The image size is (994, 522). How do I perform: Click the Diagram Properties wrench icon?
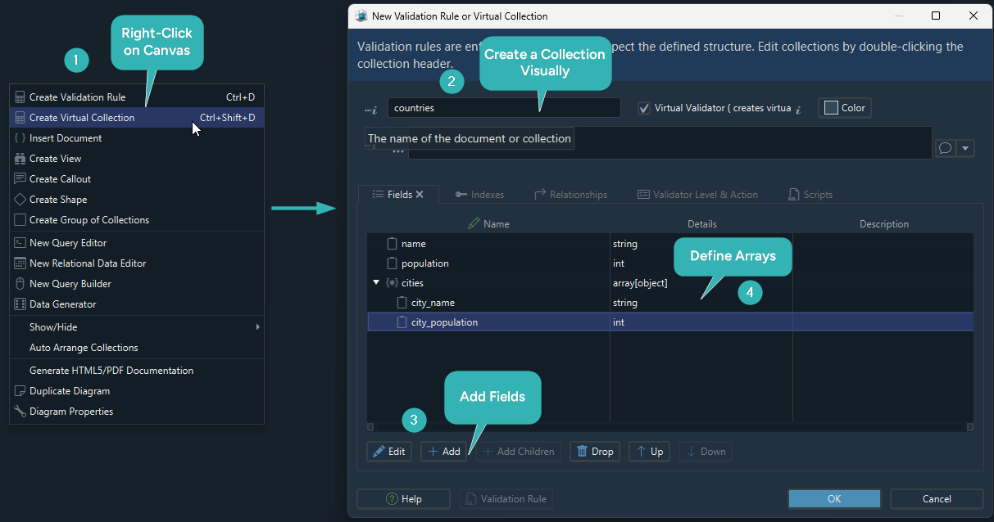[x=20, y=412]
